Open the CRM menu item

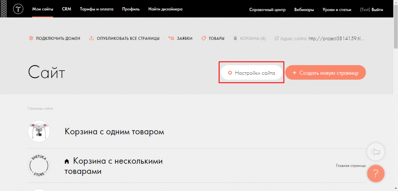pyautogui.click(x=66, y=9)
